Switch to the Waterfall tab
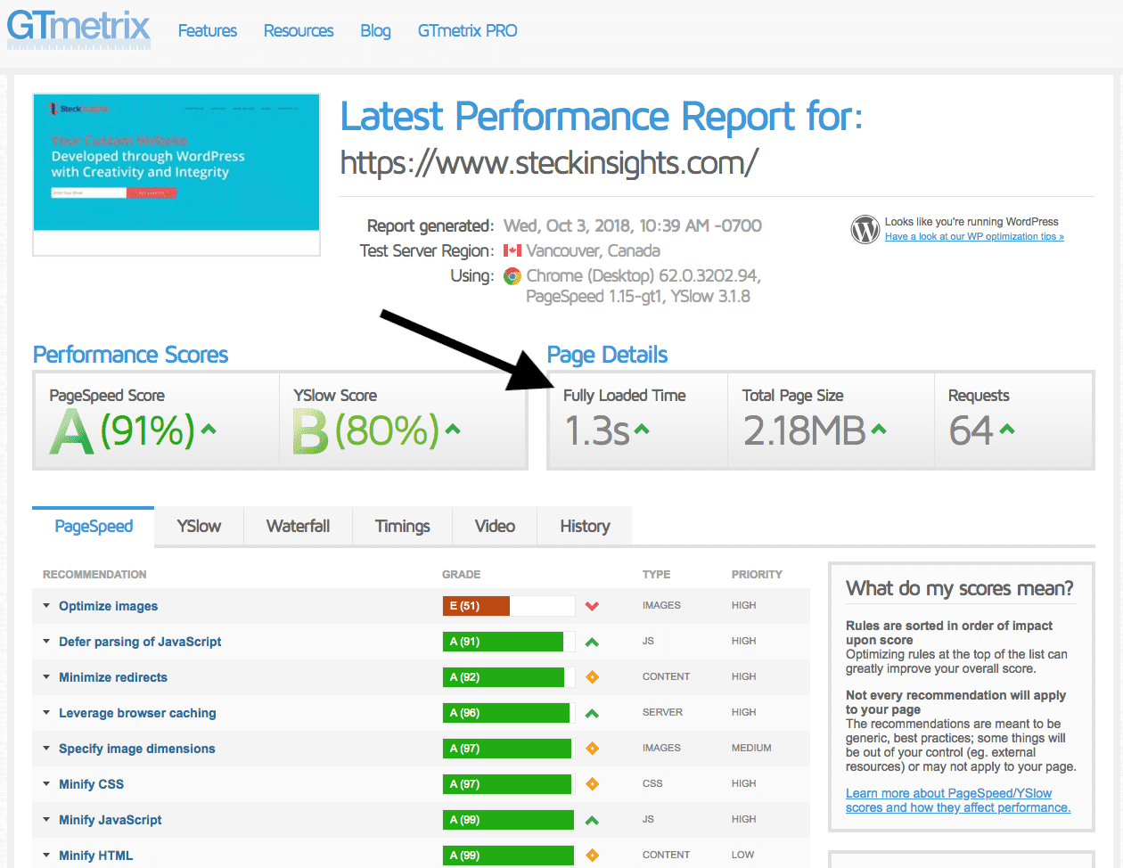Viewport: 1123px width, 868px height. point(298,526)
